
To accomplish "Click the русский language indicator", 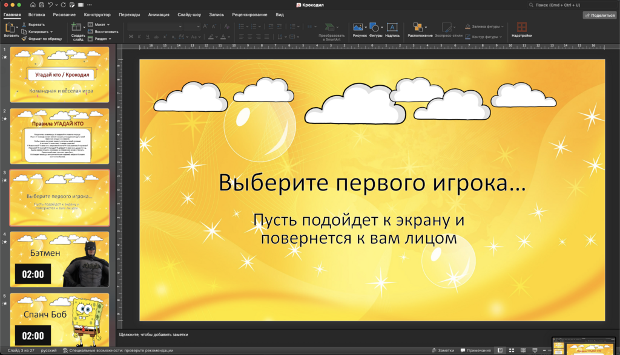I will coord(48,350).
